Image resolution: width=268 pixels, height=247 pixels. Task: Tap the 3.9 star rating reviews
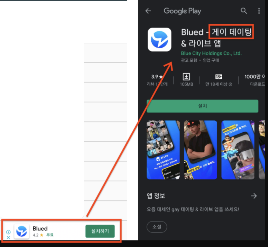coord(157,80)
